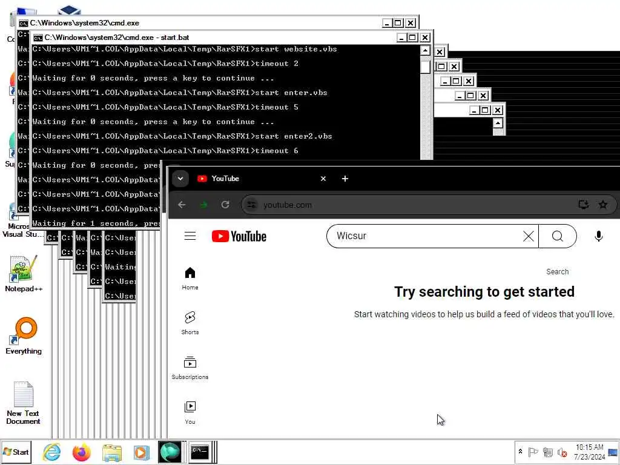The height and width of the screenshot is (465, 620).
Task: Close the YouTube tab
Action: pos(323,179)
